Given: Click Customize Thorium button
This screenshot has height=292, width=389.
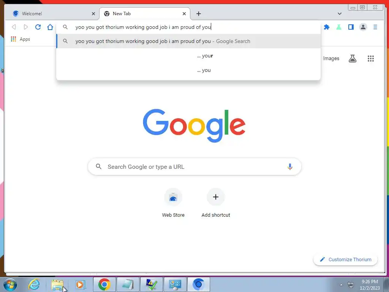Looking at the screenshot, I should [x=346, y=259].
